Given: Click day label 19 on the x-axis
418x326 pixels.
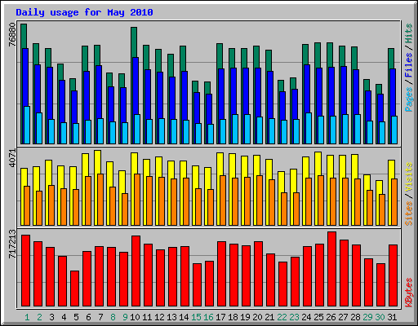Looking at the screenshot, I should [x=245, y=317].
